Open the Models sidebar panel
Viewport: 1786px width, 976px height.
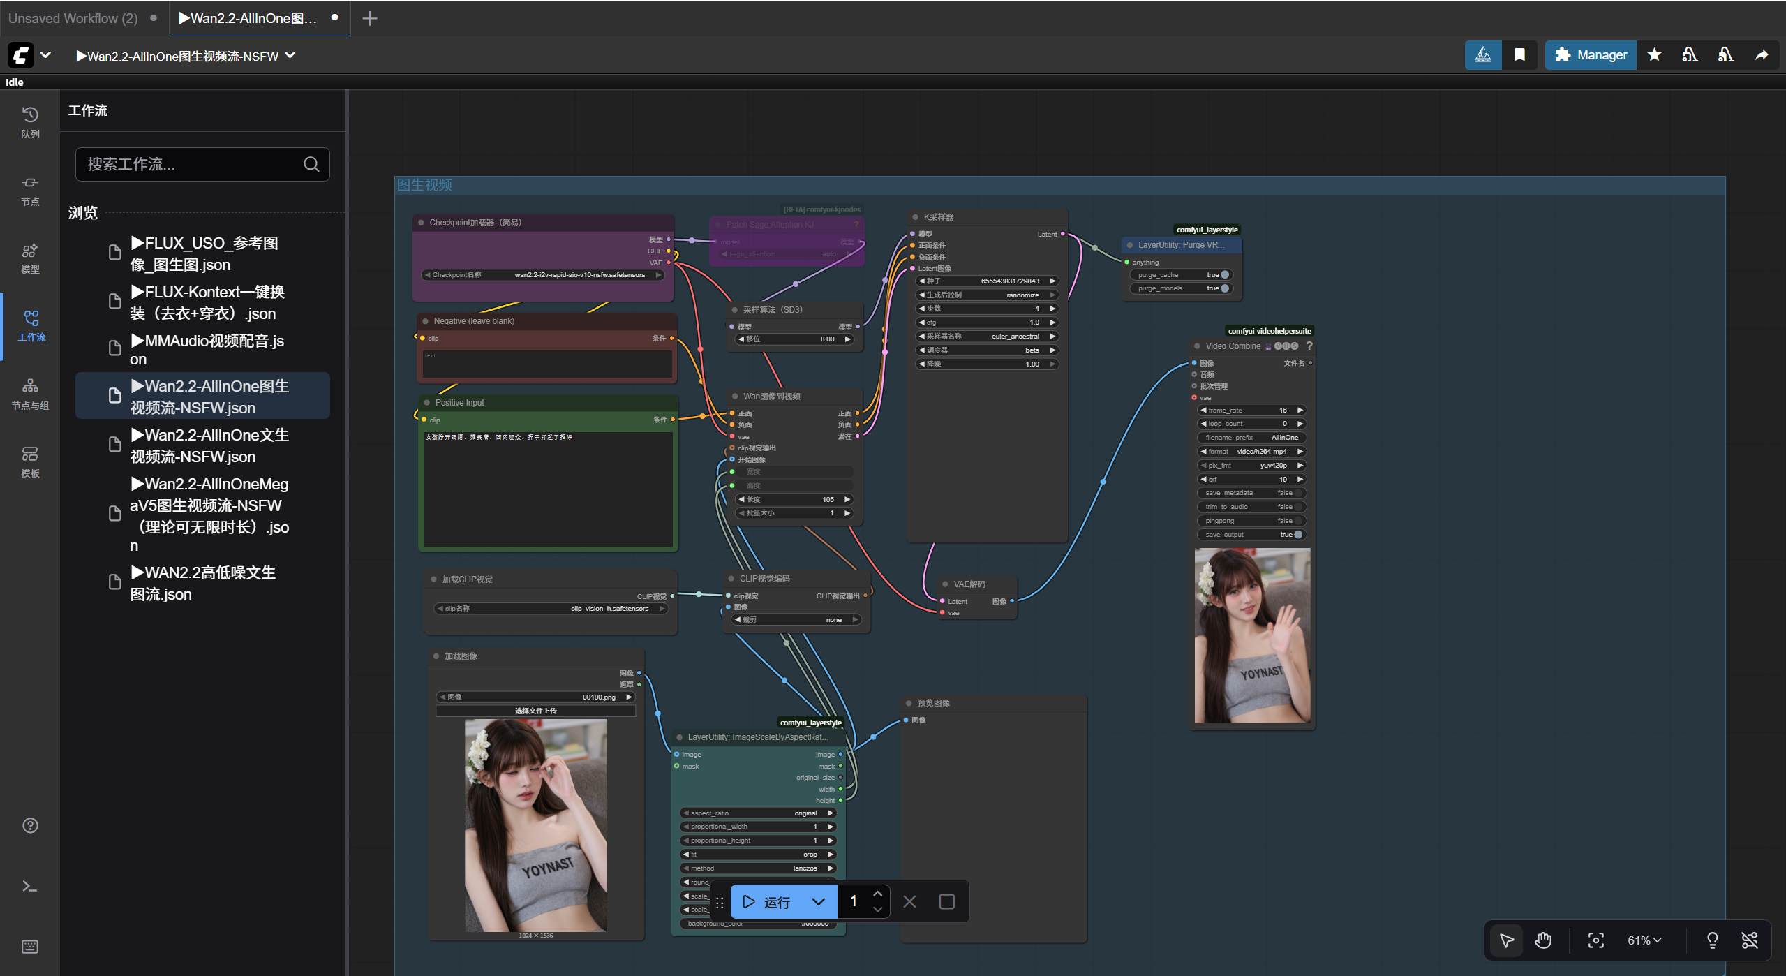click(x=30, y=258)
